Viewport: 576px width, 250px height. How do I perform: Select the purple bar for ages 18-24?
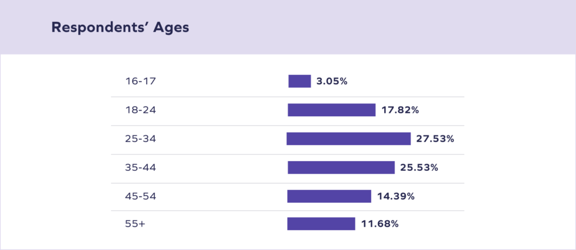(x=331, y=110)
